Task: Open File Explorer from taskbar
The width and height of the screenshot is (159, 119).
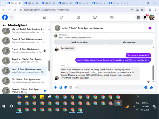Action: [x=27, y=97]
